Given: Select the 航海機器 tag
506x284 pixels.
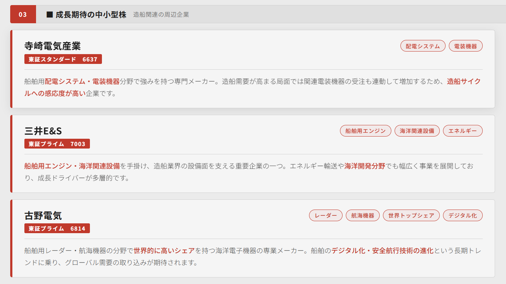Looking at the screenshot, I should coord(363,215).
